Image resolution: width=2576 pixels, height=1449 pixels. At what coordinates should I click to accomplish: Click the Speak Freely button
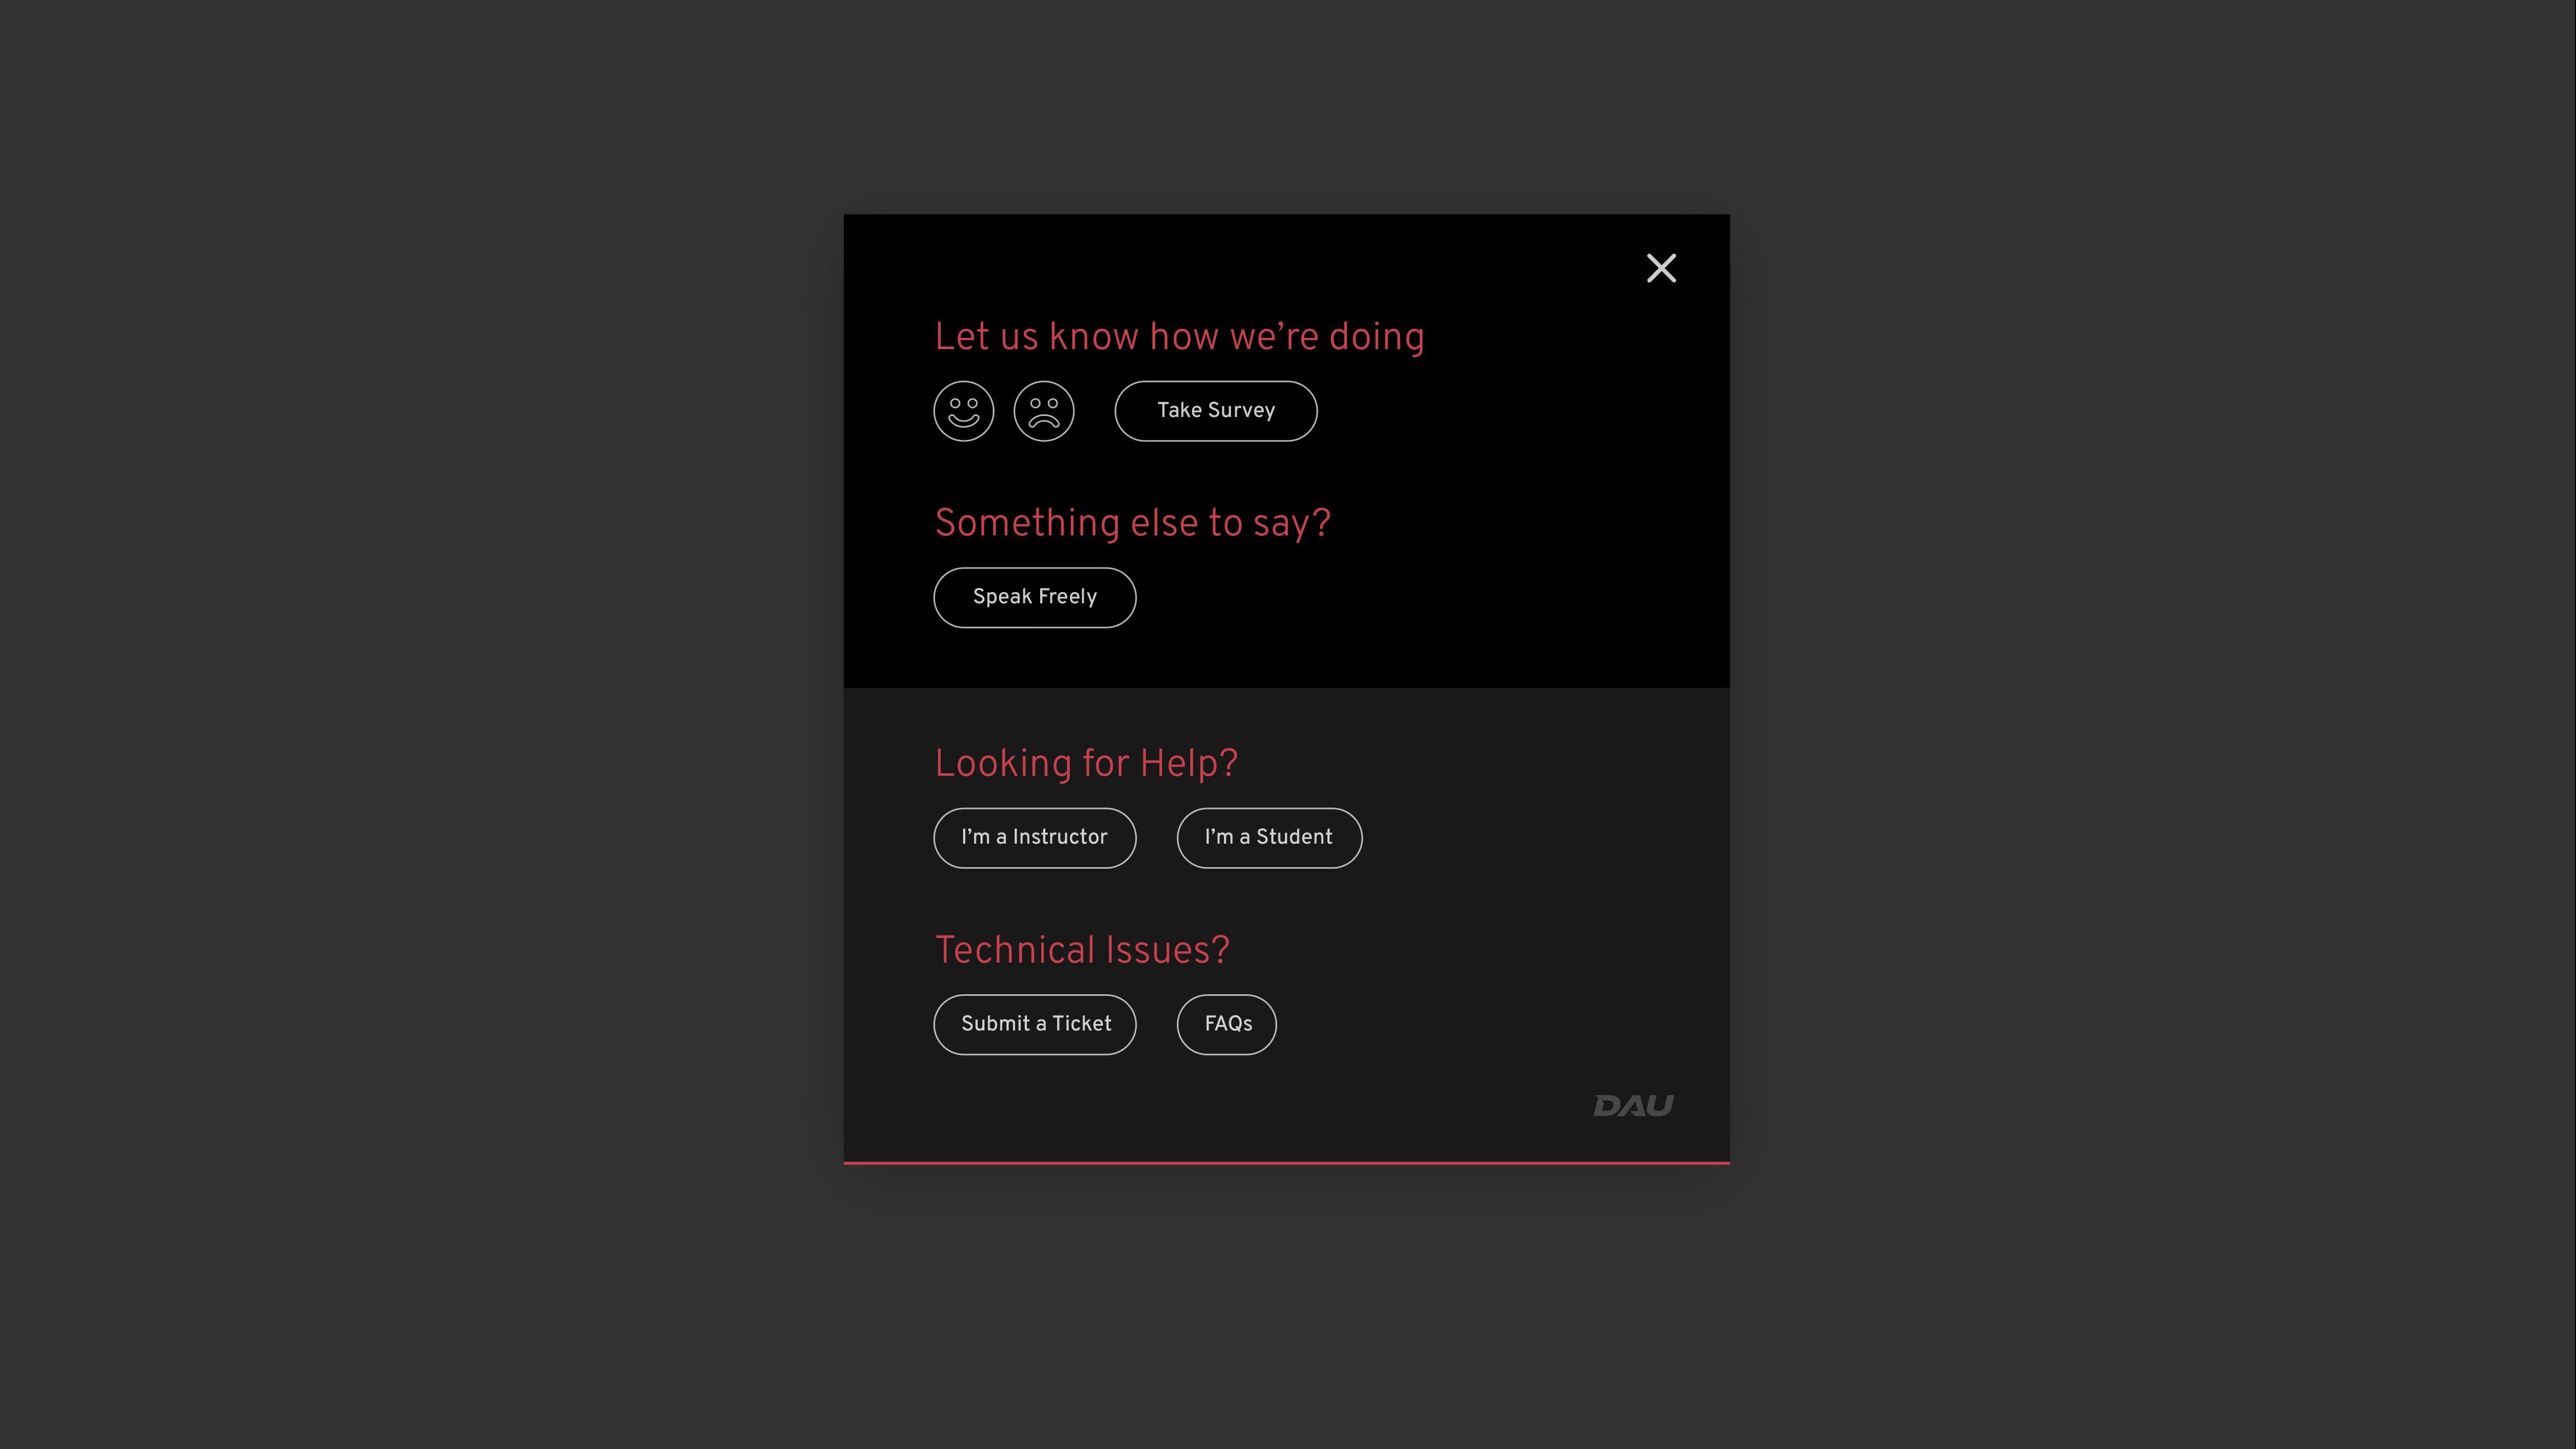pyautogui.click(x=1035, y=598)
